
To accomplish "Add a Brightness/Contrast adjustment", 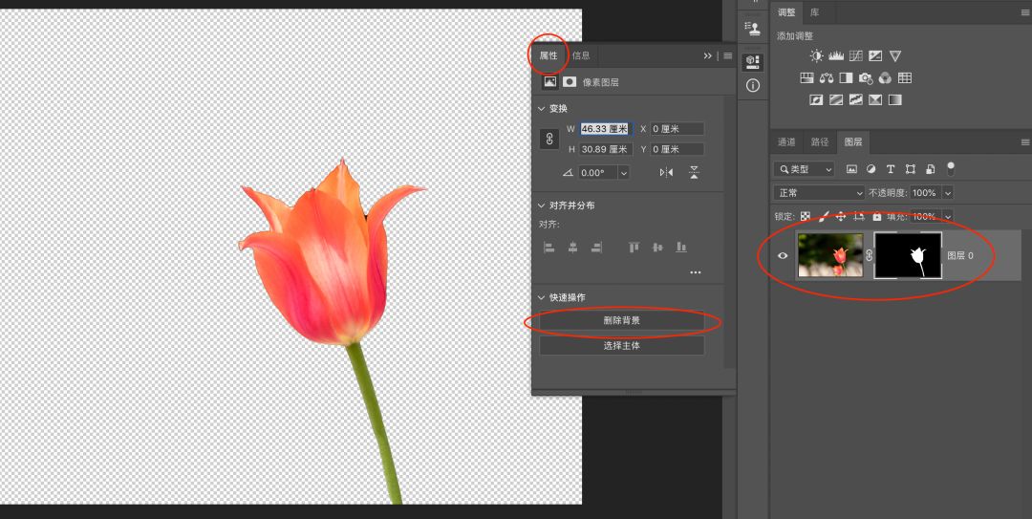I will coord(817,56).
